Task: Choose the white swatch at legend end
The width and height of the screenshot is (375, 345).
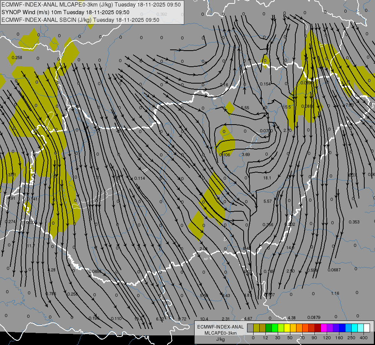Action: click(367, 328)
